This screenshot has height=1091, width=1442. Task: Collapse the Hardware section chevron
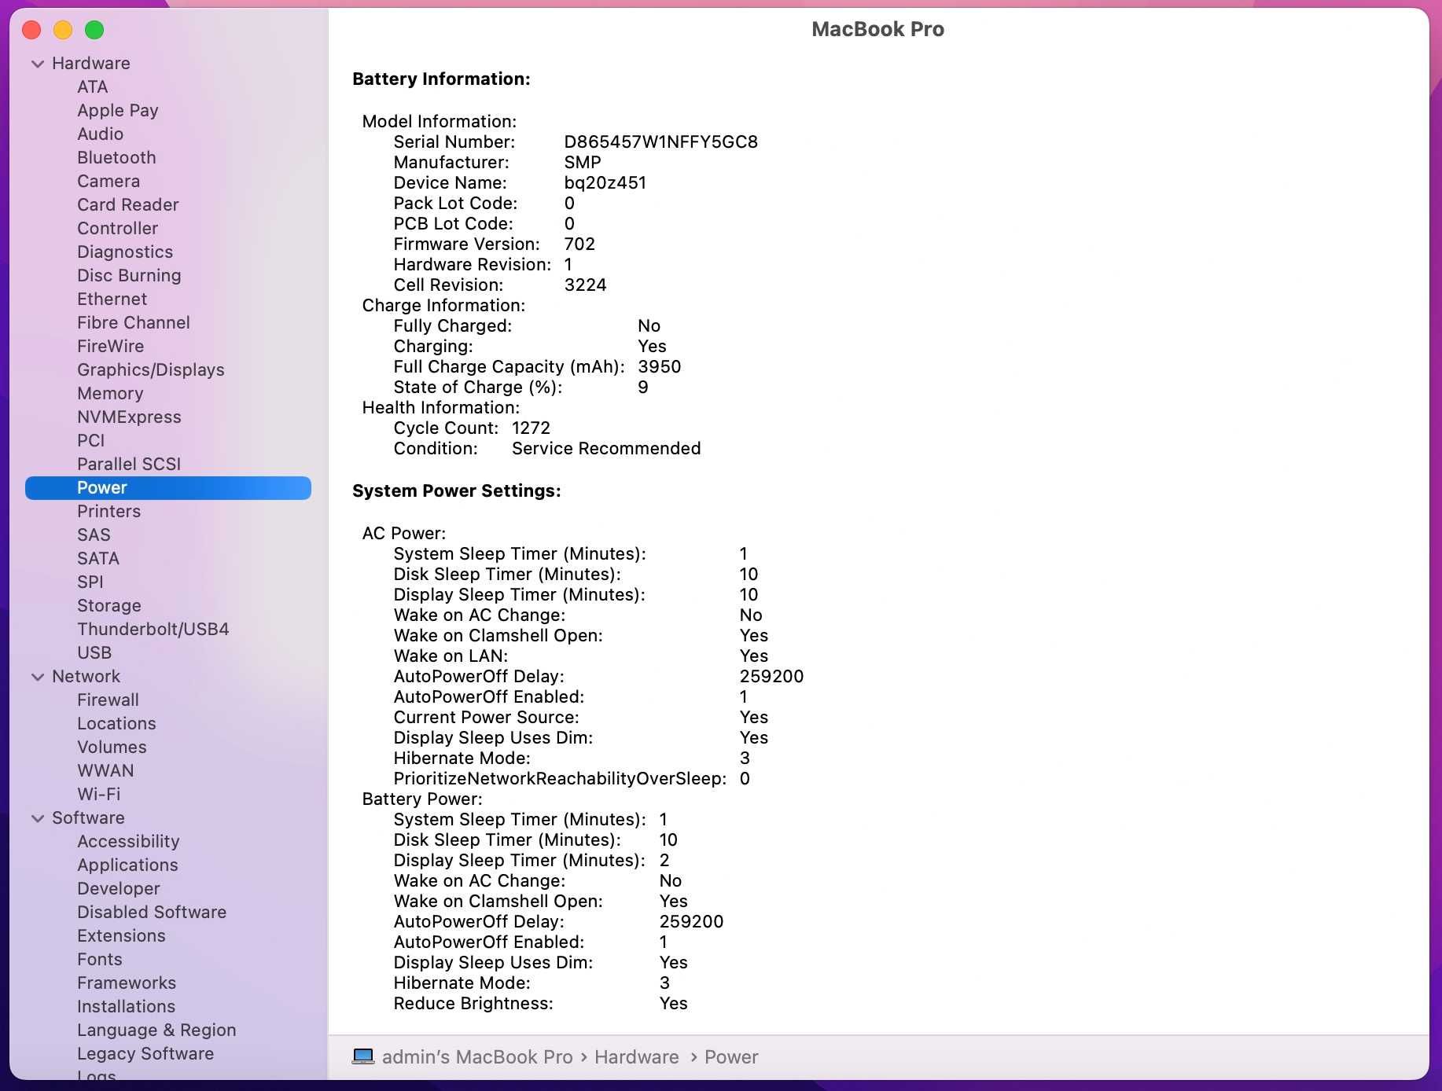pyautogui.click(x=37, y=64)
